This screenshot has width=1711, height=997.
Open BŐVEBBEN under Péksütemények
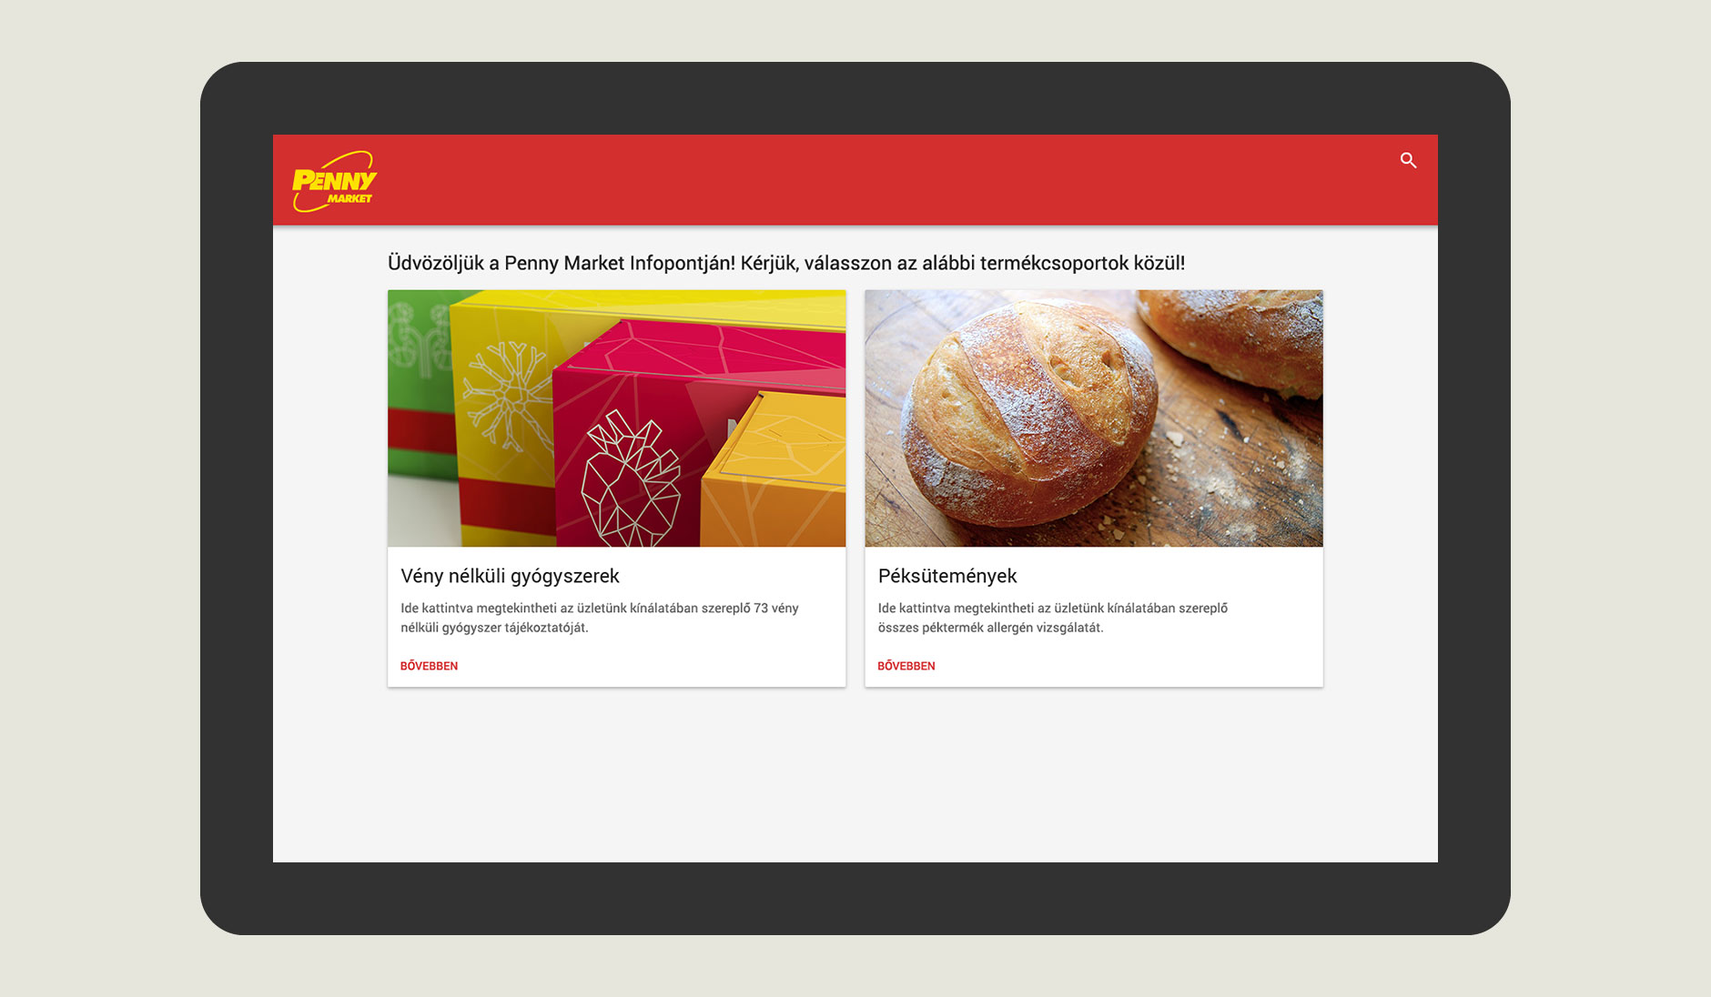click(x=906, y=666)
